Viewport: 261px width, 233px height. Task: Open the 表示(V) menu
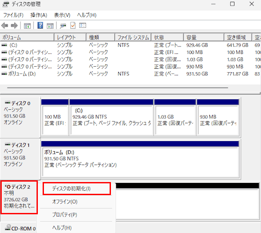coord(62,15)
